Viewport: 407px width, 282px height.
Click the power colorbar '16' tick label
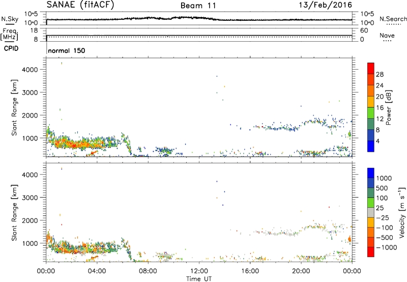[380, 108]
